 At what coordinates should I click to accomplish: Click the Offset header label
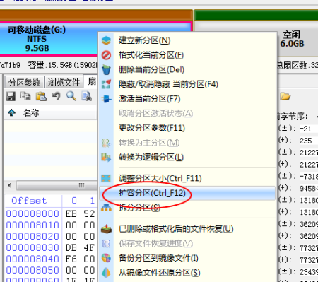[x=29, y=201]
